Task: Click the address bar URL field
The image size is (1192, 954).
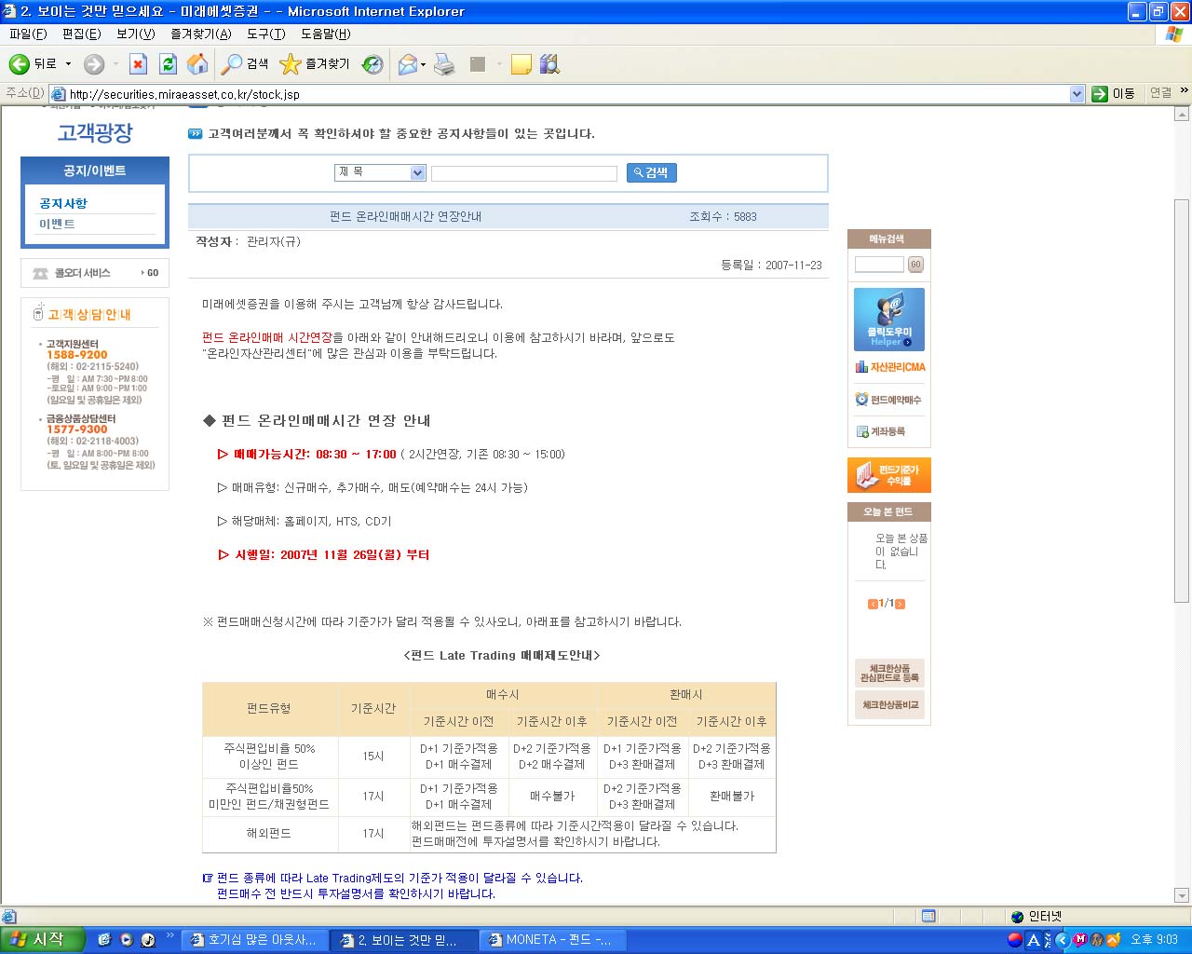Action: (x=561, y=94)
